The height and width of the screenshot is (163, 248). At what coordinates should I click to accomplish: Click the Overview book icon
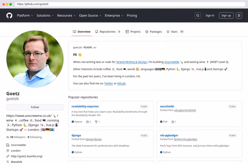tap(74, 32)
